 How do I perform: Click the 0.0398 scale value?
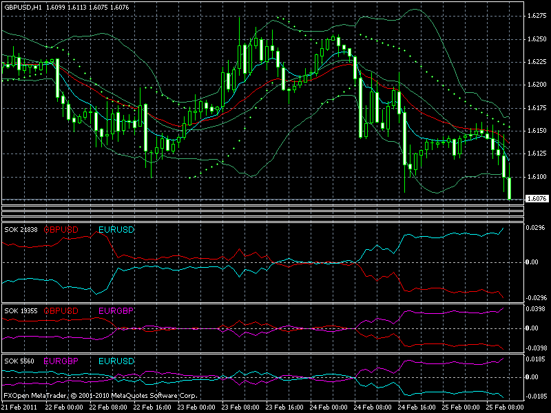click(x=537, y=308)
